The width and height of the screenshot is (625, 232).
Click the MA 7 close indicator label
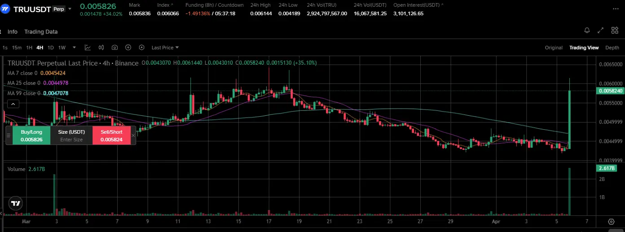pos(37,73)
